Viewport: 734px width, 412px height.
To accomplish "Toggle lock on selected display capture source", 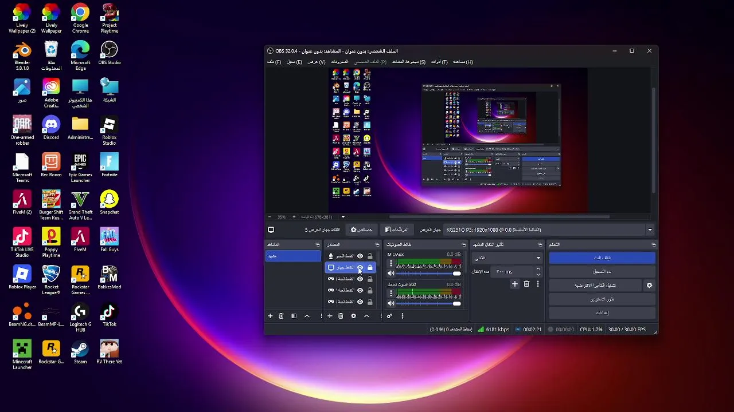I will point(370,267).
